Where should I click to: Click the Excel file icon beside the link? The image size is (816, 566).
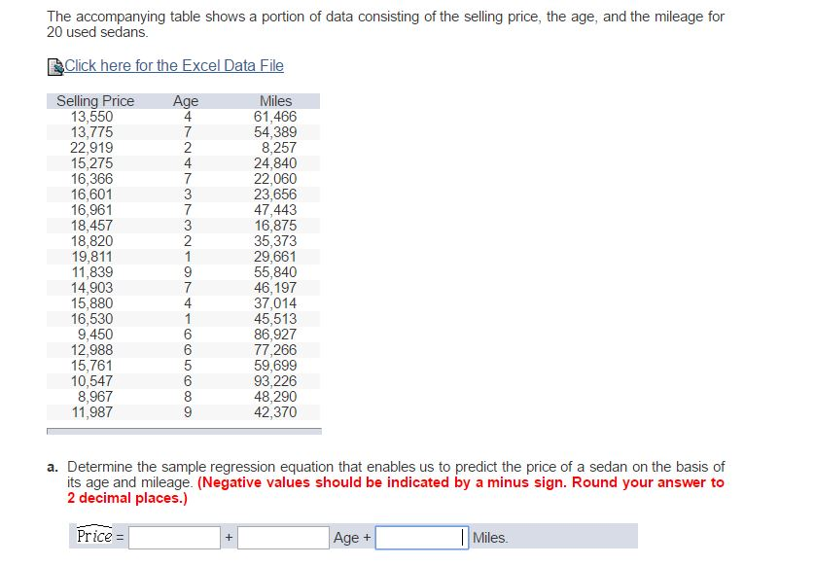click(x=51, y=64)
